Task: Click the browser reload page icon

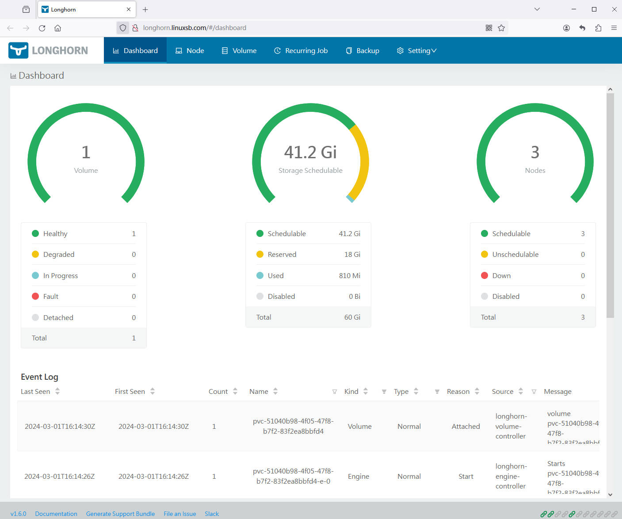Action: click(x=42, y=28)
